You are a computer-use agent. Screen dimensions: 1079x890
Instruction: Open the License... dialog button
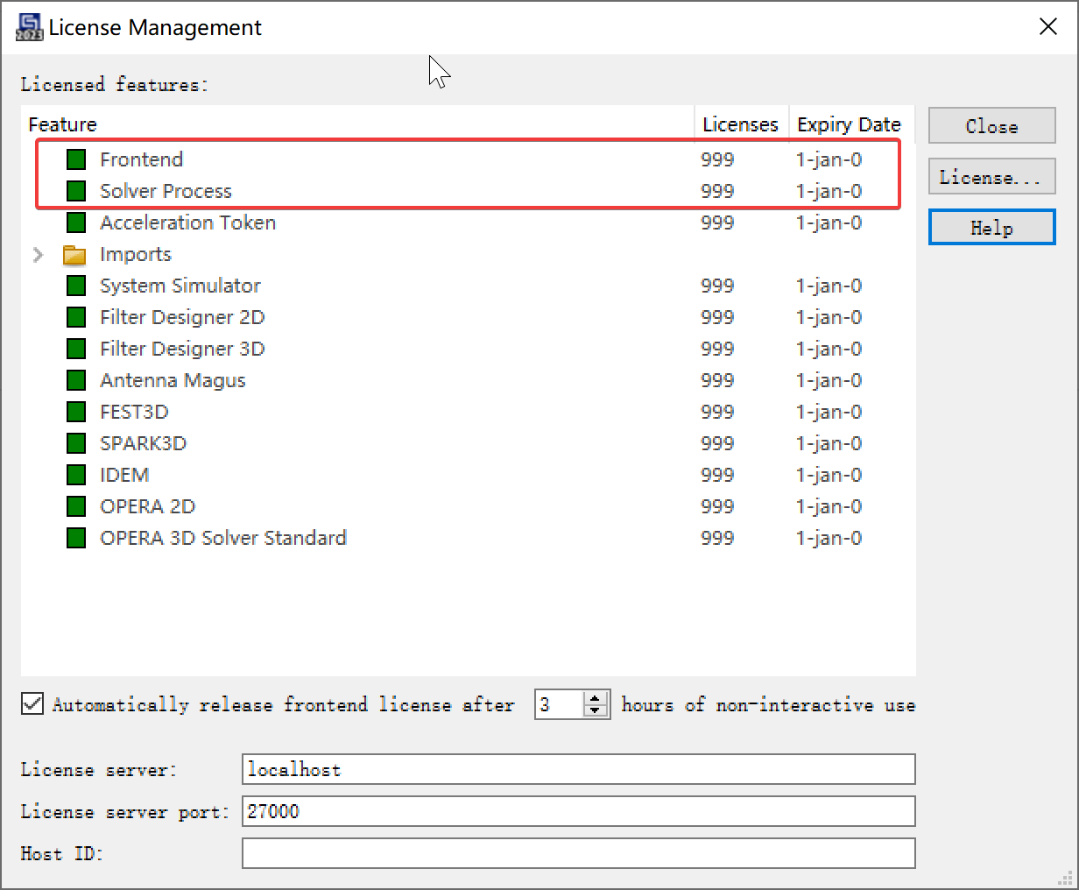point(991,177)
